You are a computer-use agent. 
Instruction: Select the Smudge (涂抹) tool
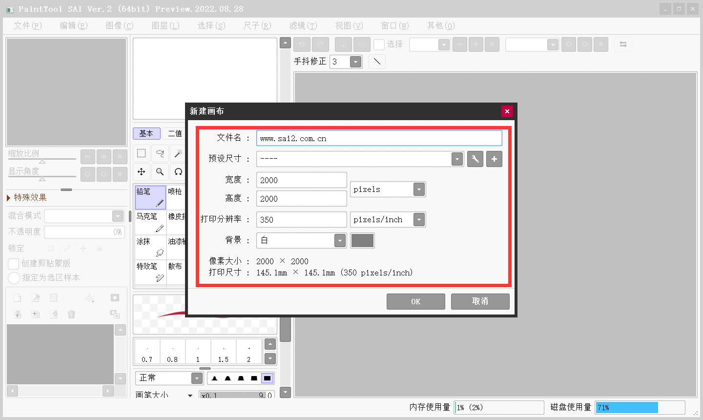point(150,247)
